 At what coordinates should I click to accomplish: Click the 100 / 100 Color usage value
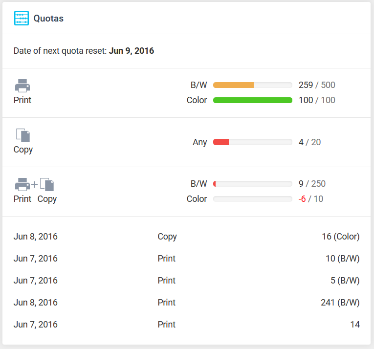click(316, 100)
